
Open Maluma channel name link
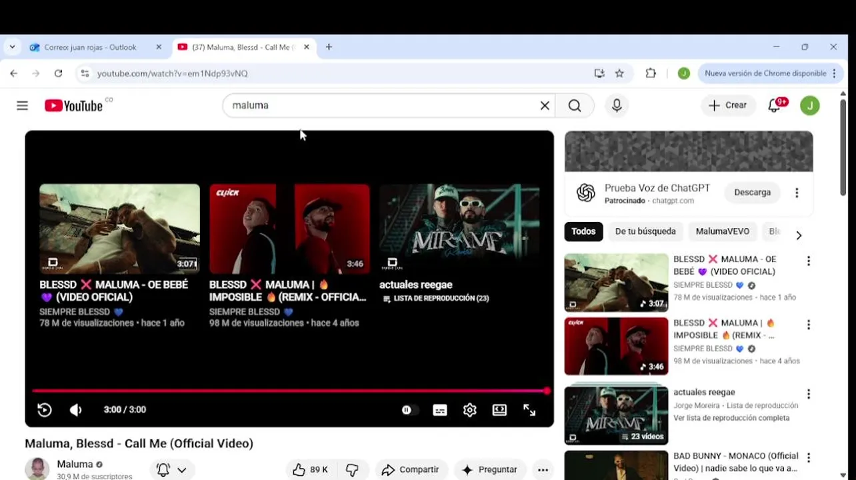75,464
